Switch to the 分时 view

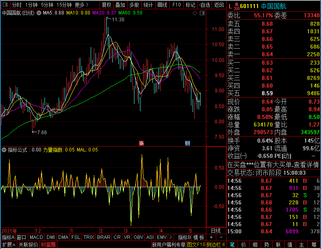(16, 5)
